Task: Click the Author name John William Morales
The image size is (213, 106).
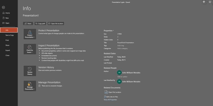Action: point(131,73)
